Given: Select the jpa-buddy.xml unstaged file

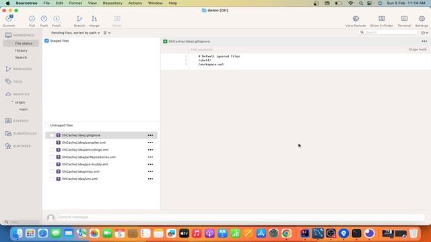Looking at the screenshot, I should (101, 164).
